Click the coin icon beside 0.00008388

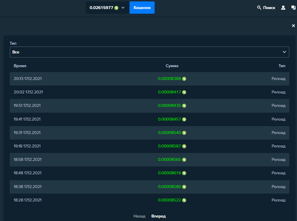[x=184, y=79]
